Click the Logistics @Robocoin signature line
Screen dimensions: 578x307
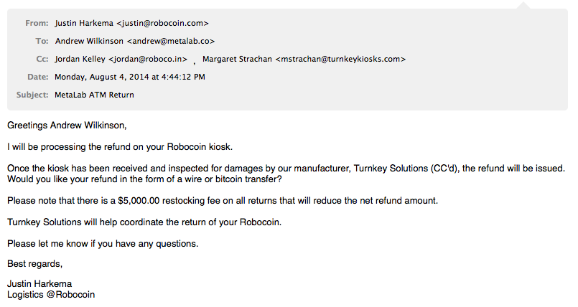[x=51, y=295]
